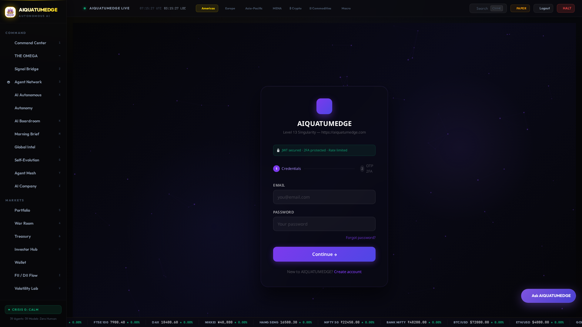Hit the red HALT button
This screenshot has width=582, height=327.
pyautogui.click(x=566, y=8)
